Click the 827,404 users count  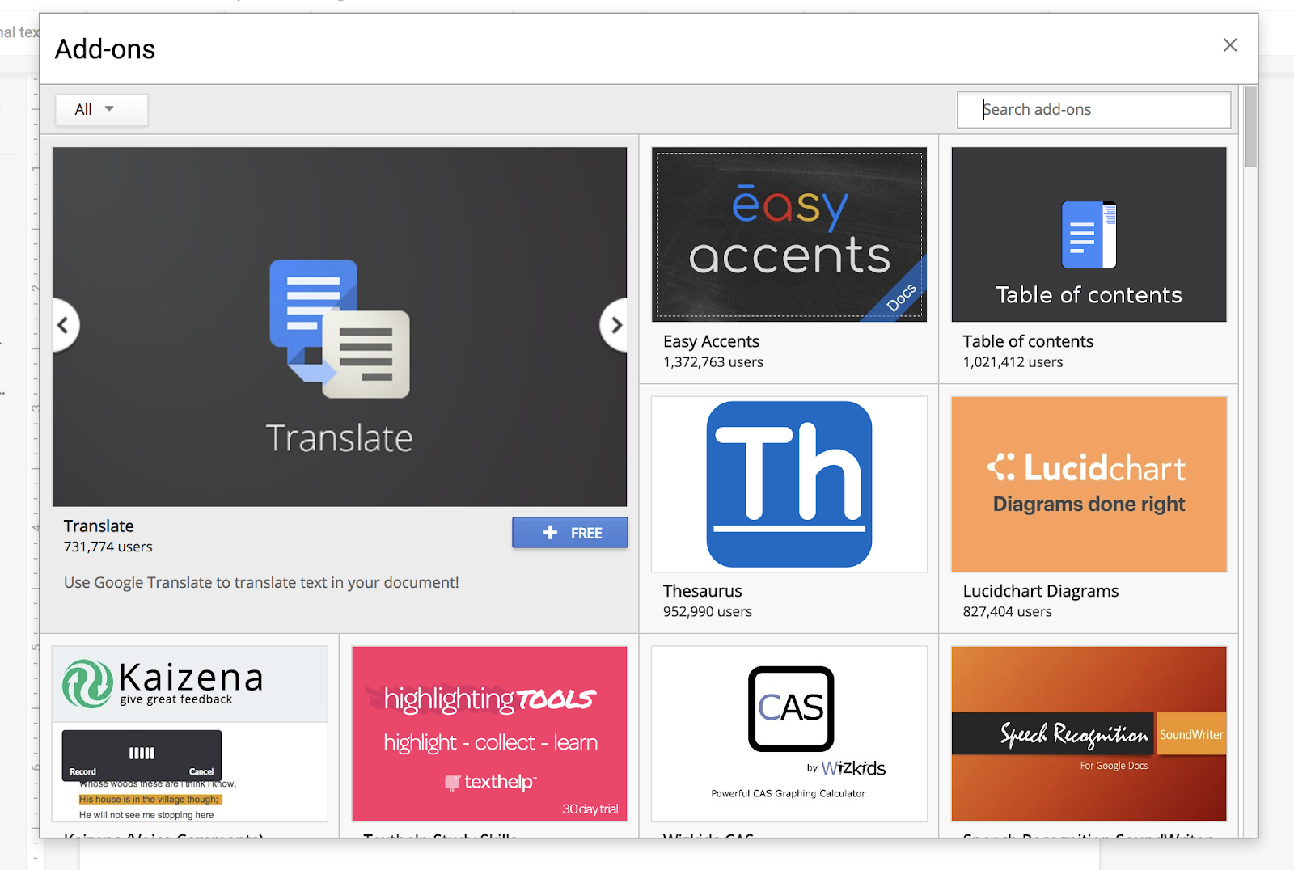pyautogui.click(x=1007, y=612)
